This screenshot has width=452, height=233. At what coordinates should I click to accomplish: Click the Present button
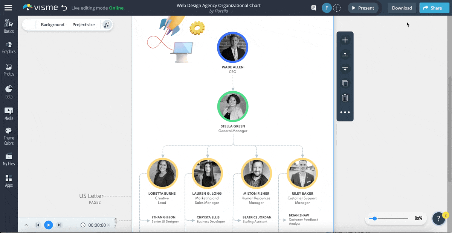tap(363, 8)
